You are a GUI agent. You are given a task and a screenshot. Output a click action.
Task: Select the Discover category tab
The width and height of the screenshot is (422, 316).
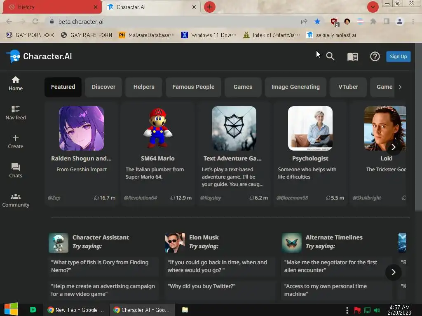pos(103,87)
